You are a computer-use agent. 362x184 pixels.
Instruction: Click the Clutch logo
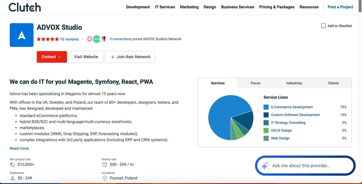[x=25, y=7]
